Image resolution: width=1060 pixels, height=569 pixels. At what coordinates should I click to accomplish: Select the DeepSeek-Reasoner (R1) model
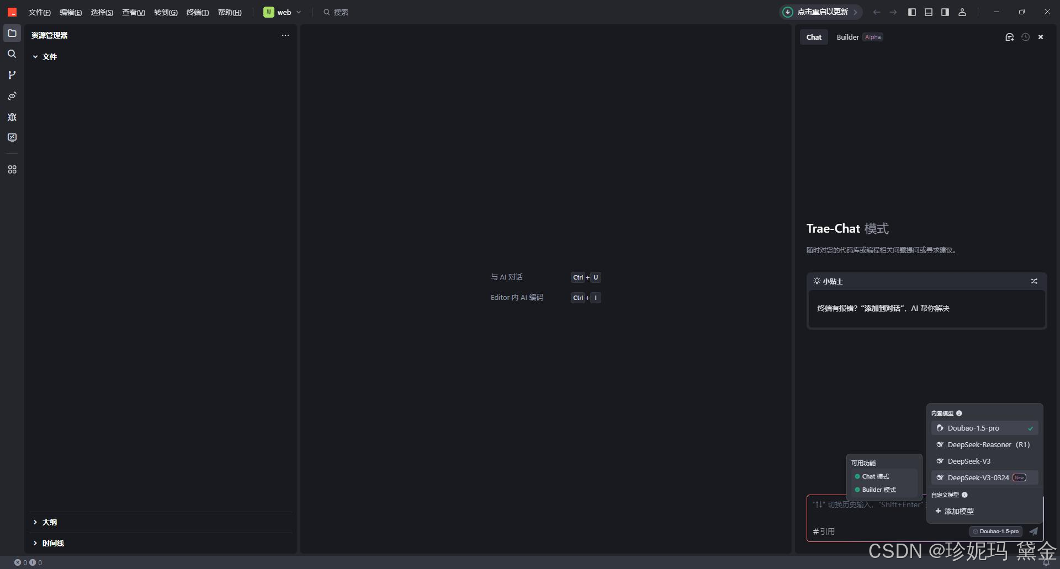point(984,444)
